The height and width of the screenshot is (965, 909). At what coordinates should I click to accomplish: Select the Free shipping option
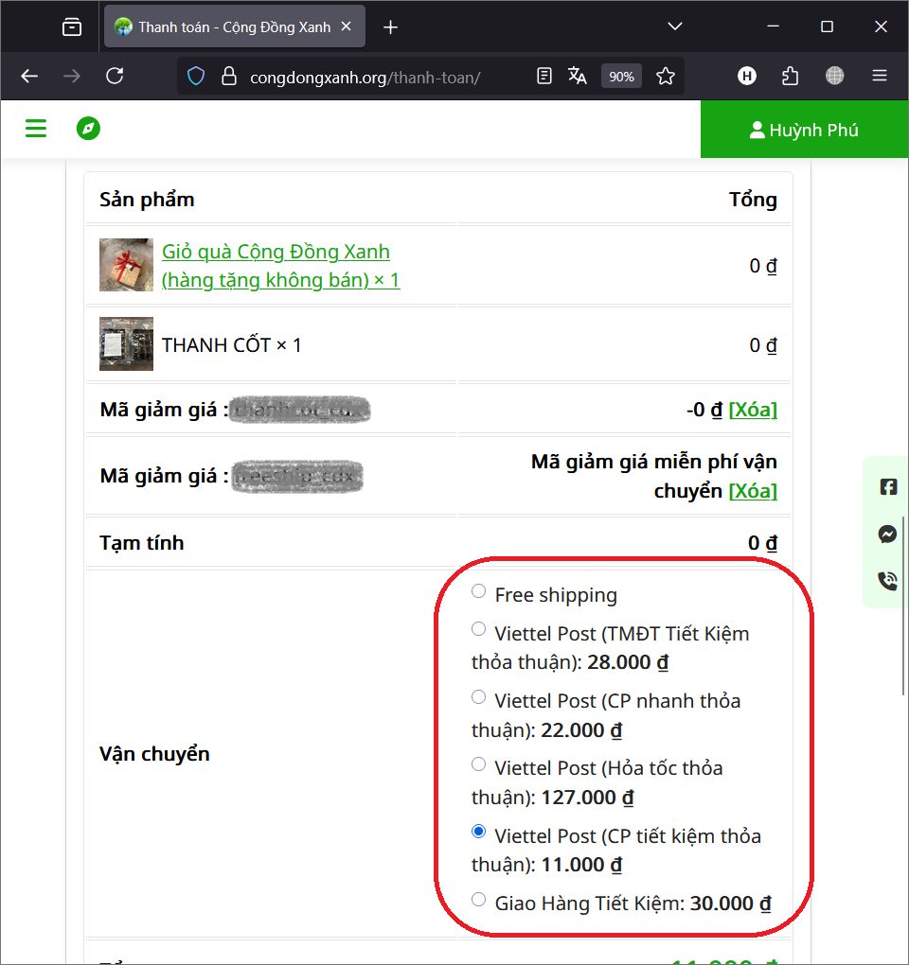pos(478,591)
